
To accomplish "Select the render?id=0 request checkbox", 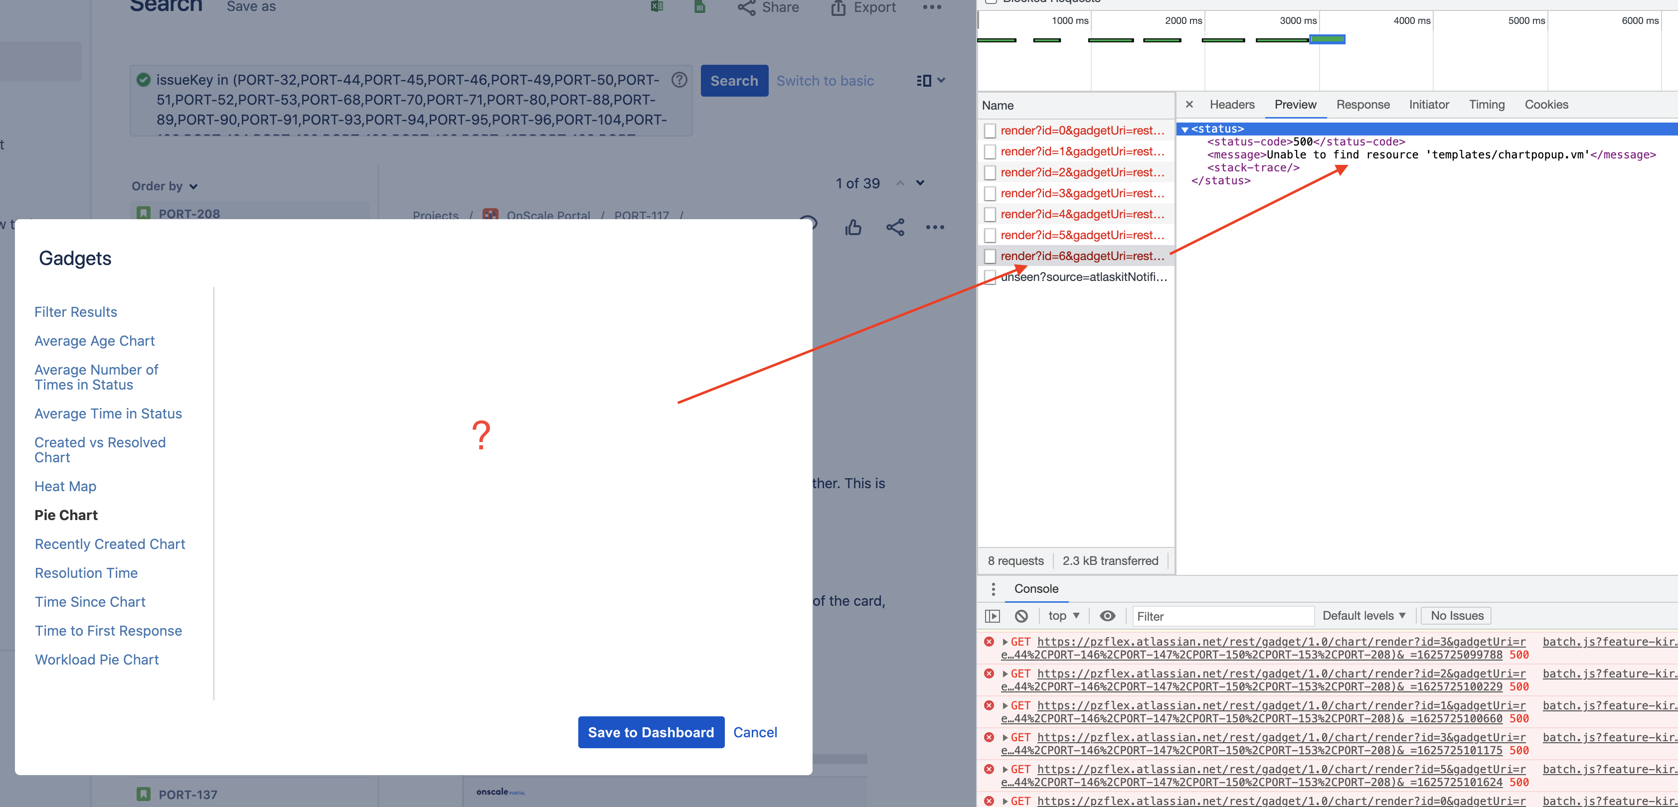I will tap(990, 131).
